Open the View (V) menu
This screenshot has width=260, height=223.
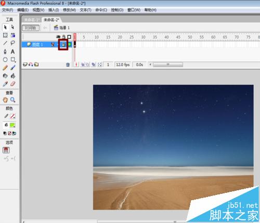pyautogui.click(x=38, y=10)
